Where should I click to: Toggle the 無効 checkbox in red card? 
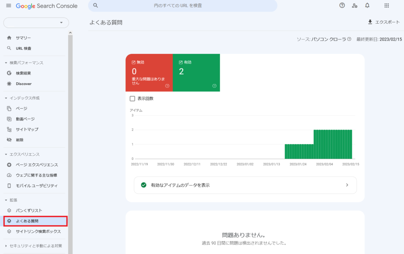click(133, 62)
